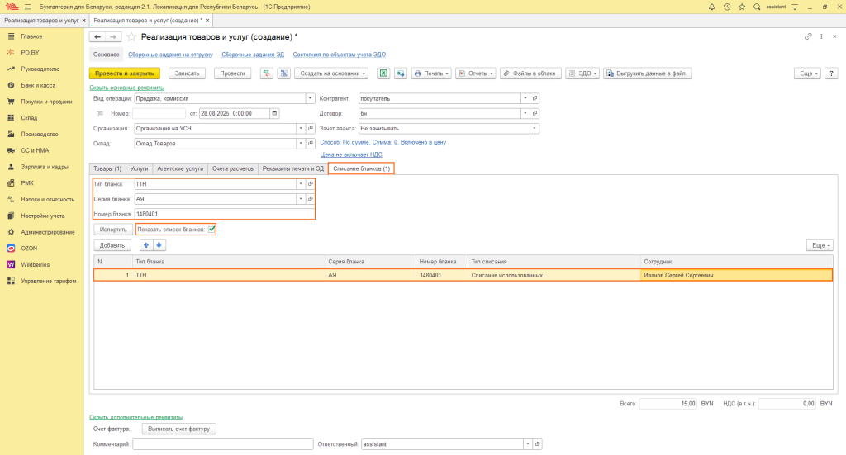Click the document structure icon next to Дт/Кт
The width and height of the screenshot is (846, 455).
(x=284, y=73)
